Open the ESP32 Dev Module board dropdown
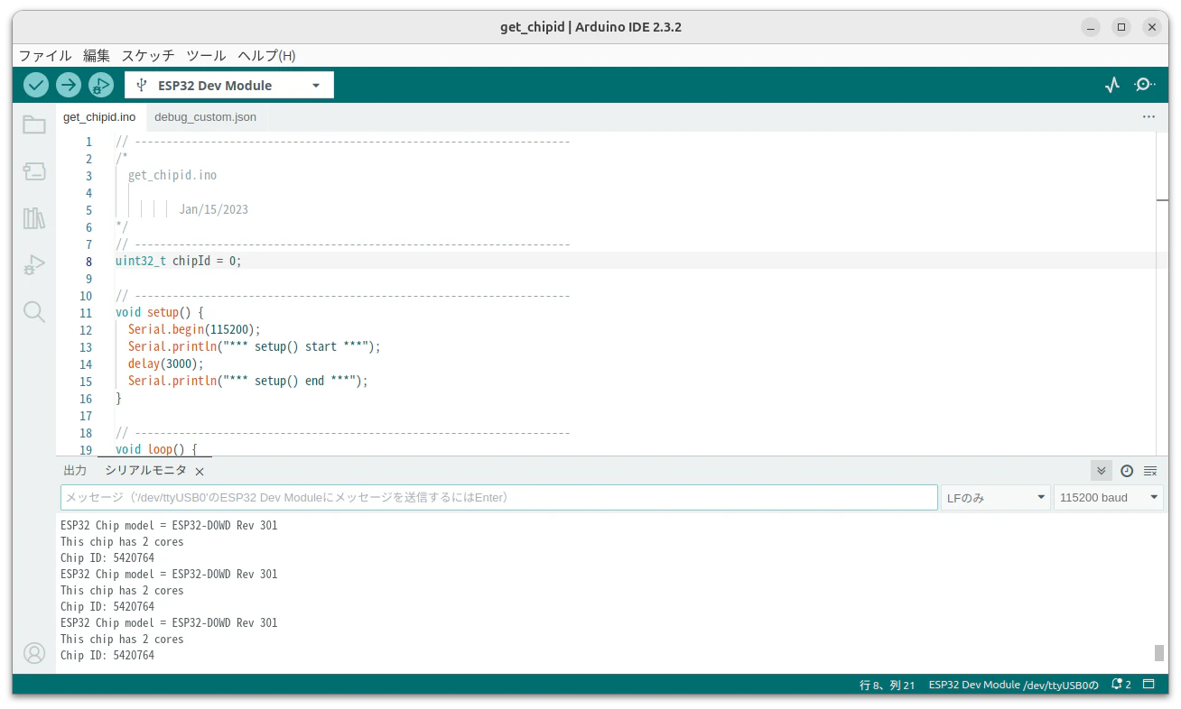This screenshot has width=1181, height=709. pos(229,85)
